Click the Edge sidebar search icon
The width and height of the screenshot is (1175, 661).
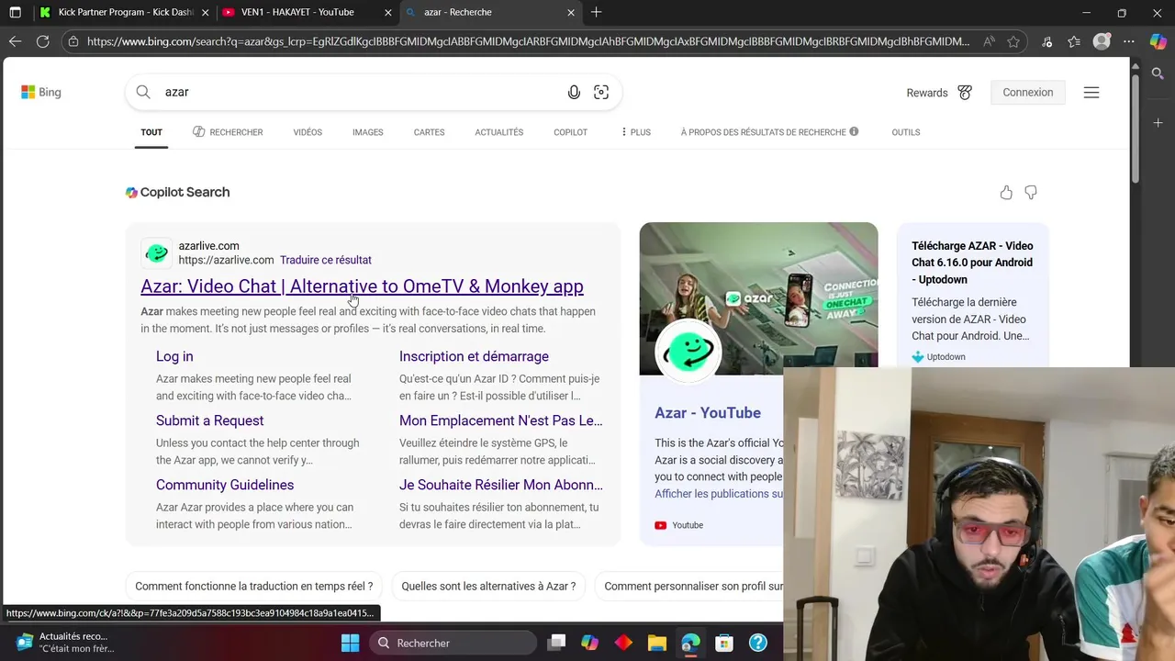click(1158, 73)
